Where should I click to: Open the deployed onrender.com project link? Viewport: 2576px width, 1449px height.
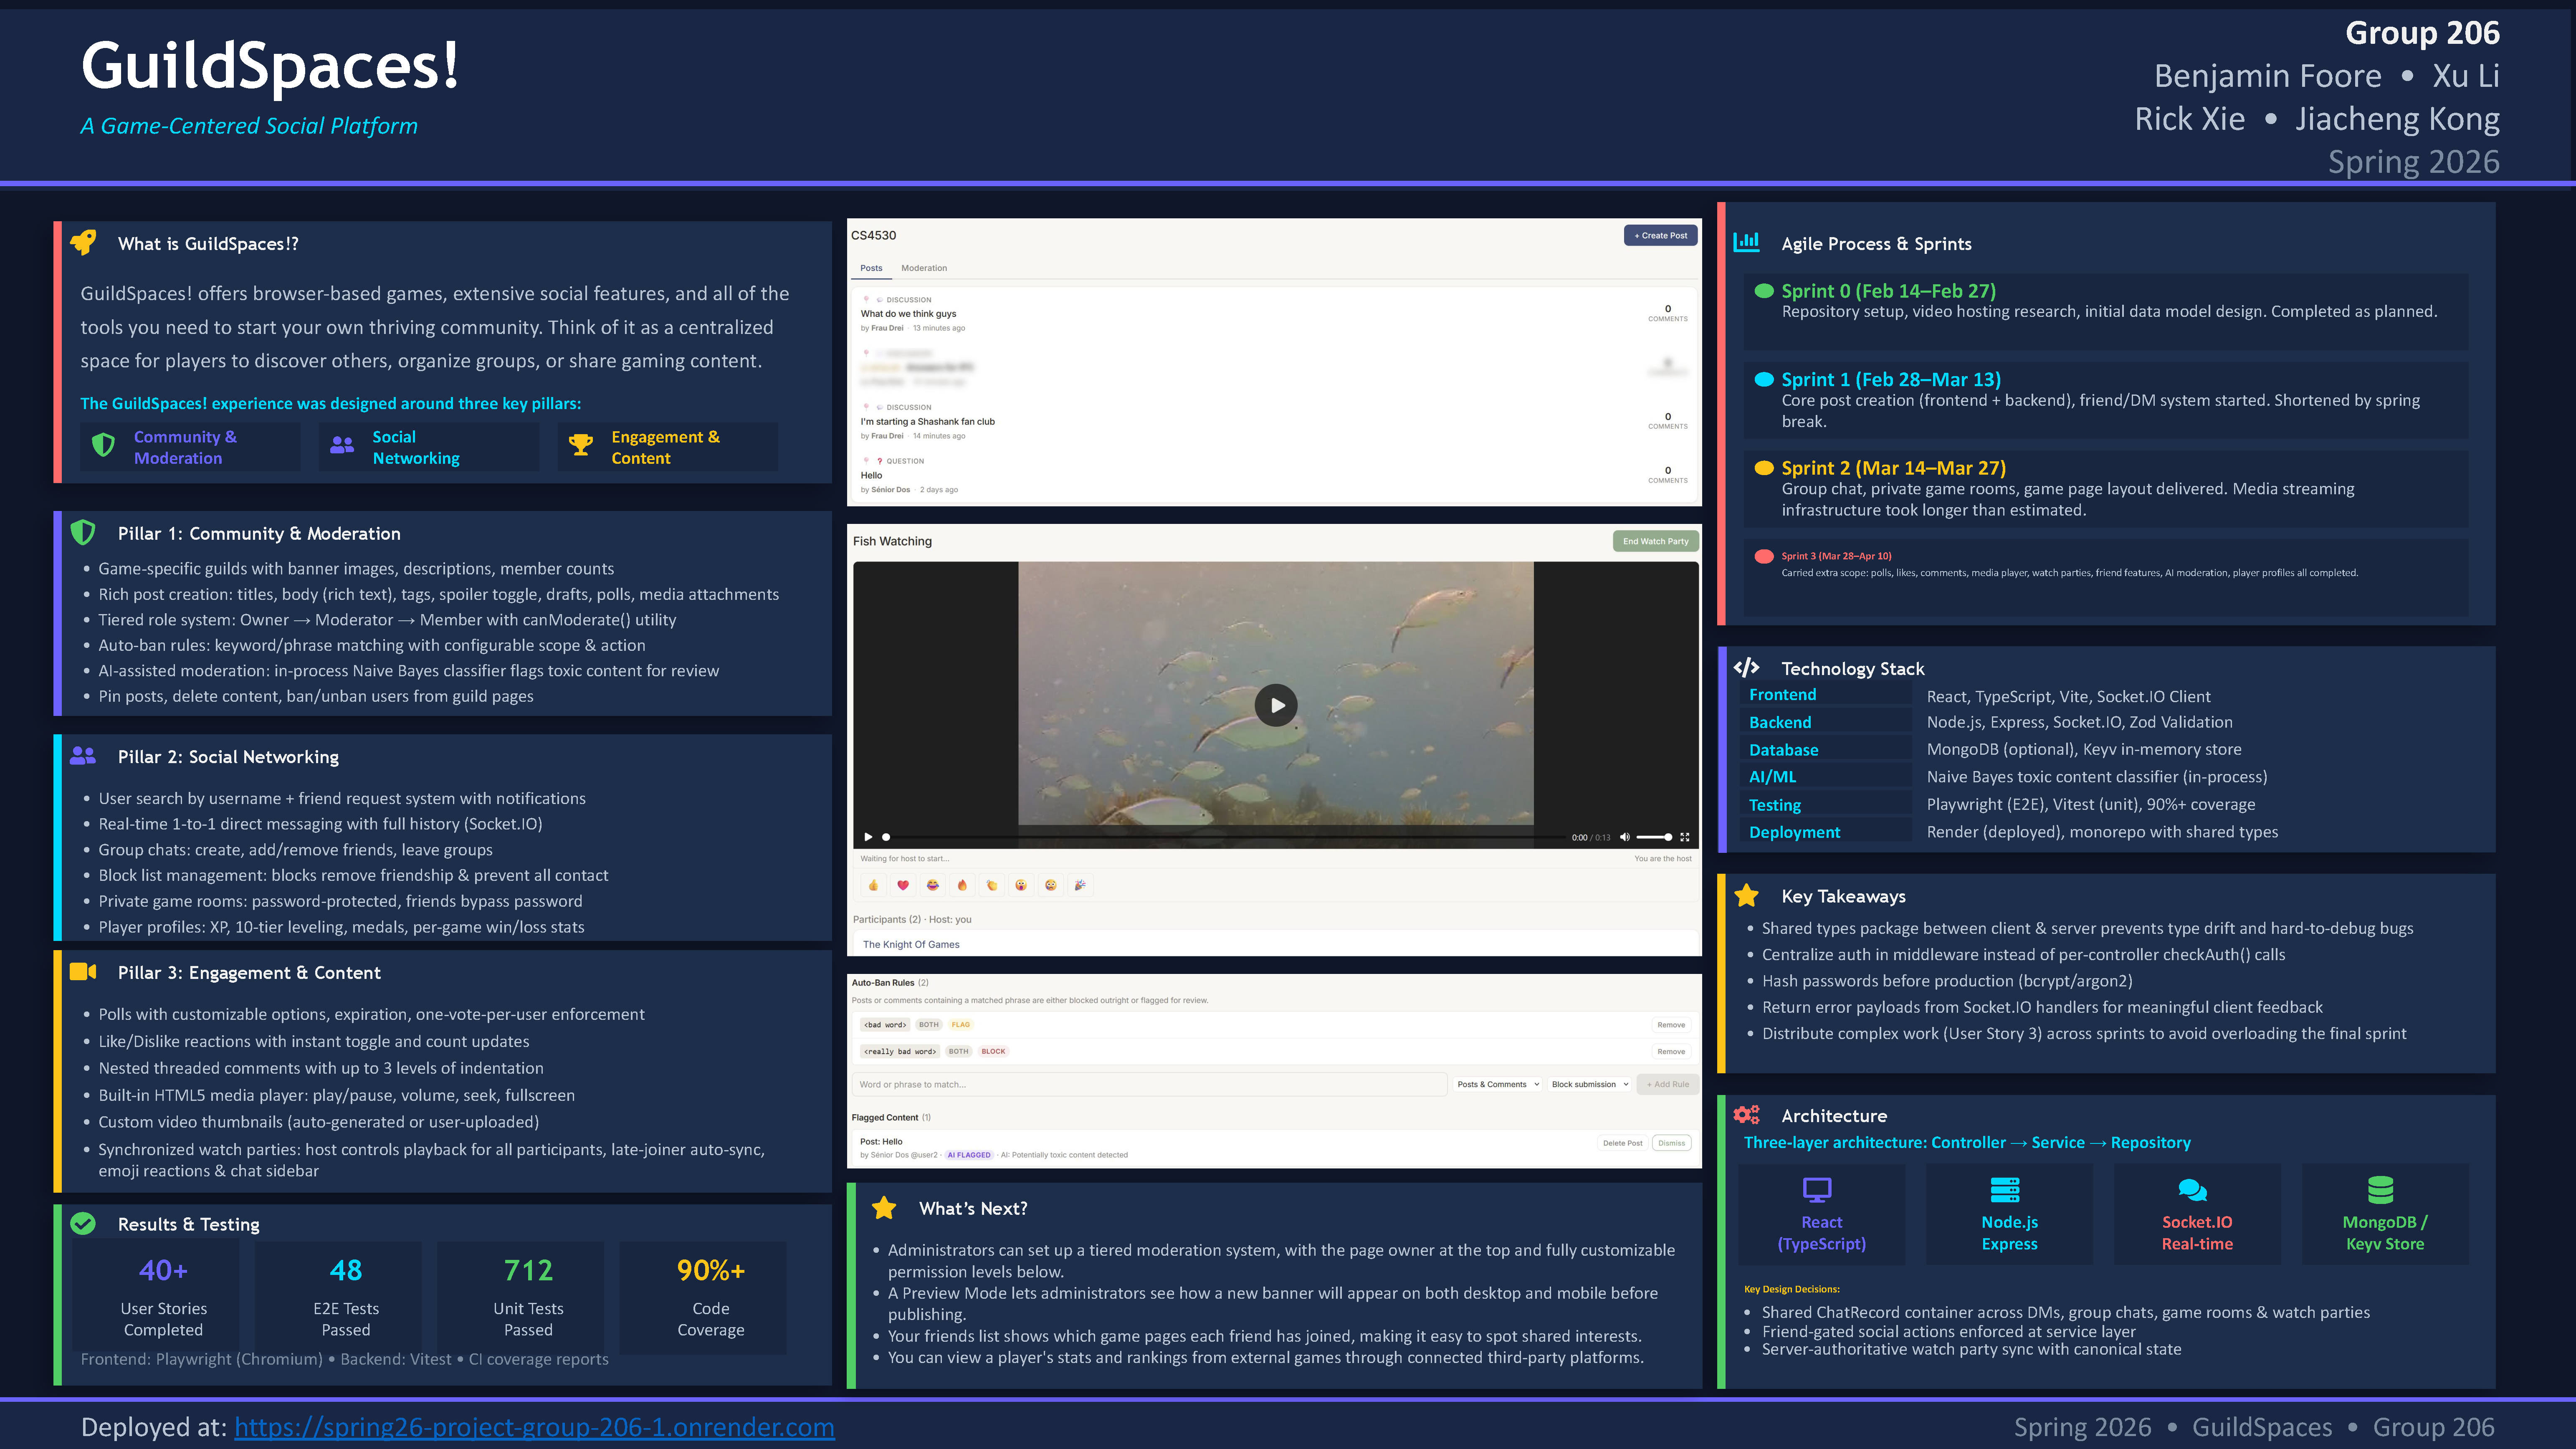534,1427
